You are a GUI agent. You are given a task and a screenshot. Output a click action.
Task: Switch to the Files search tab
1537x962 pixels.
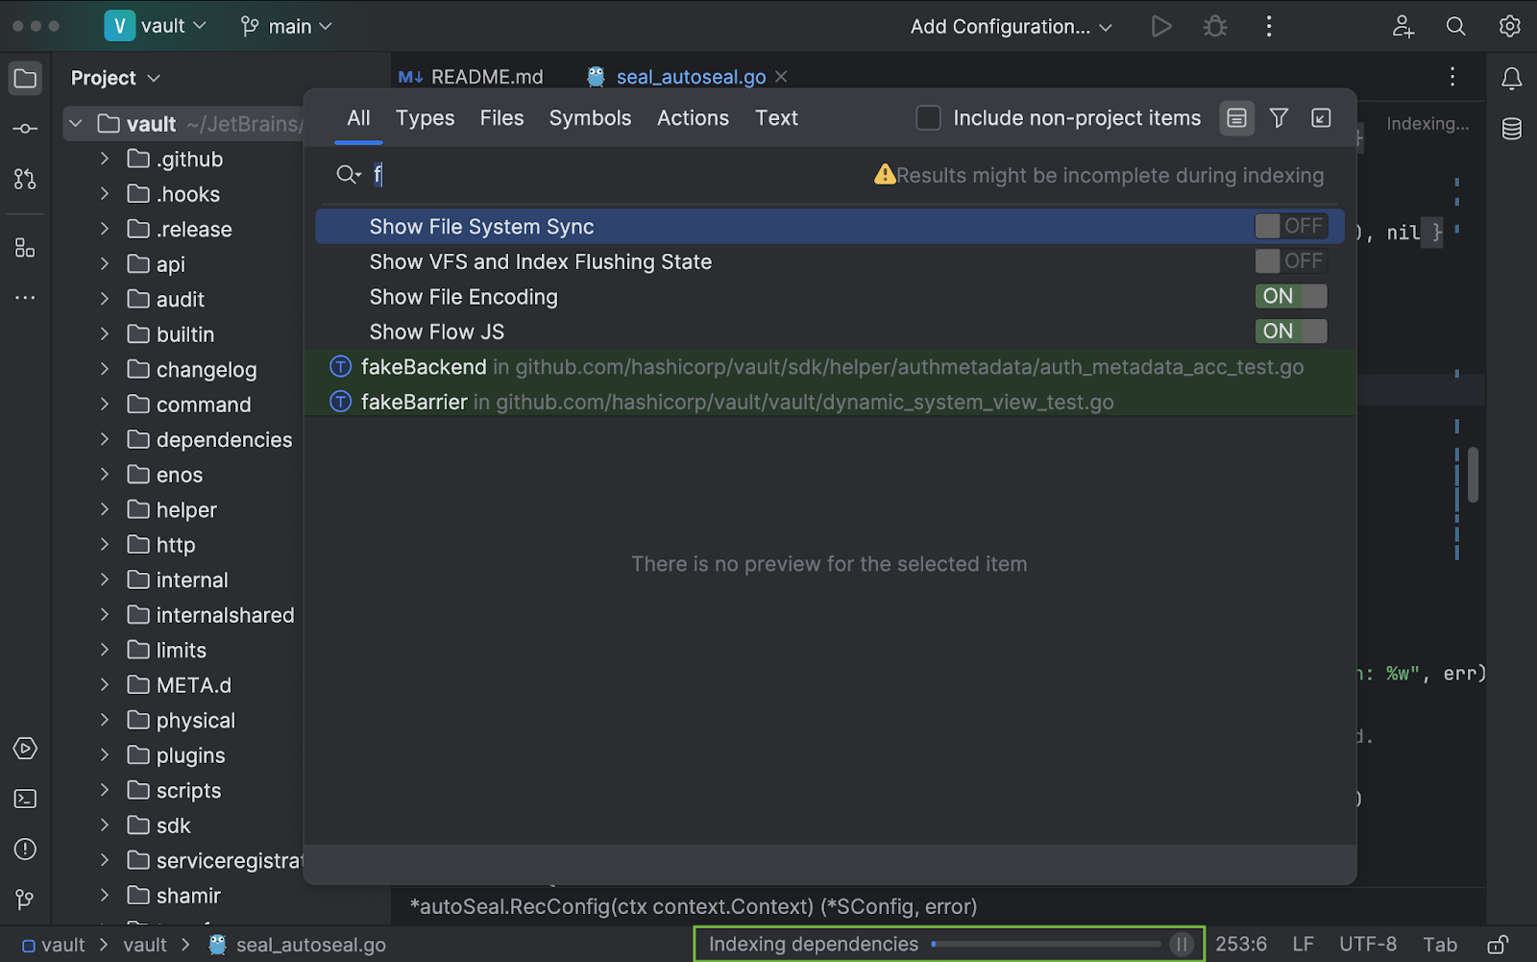point(501,118)
